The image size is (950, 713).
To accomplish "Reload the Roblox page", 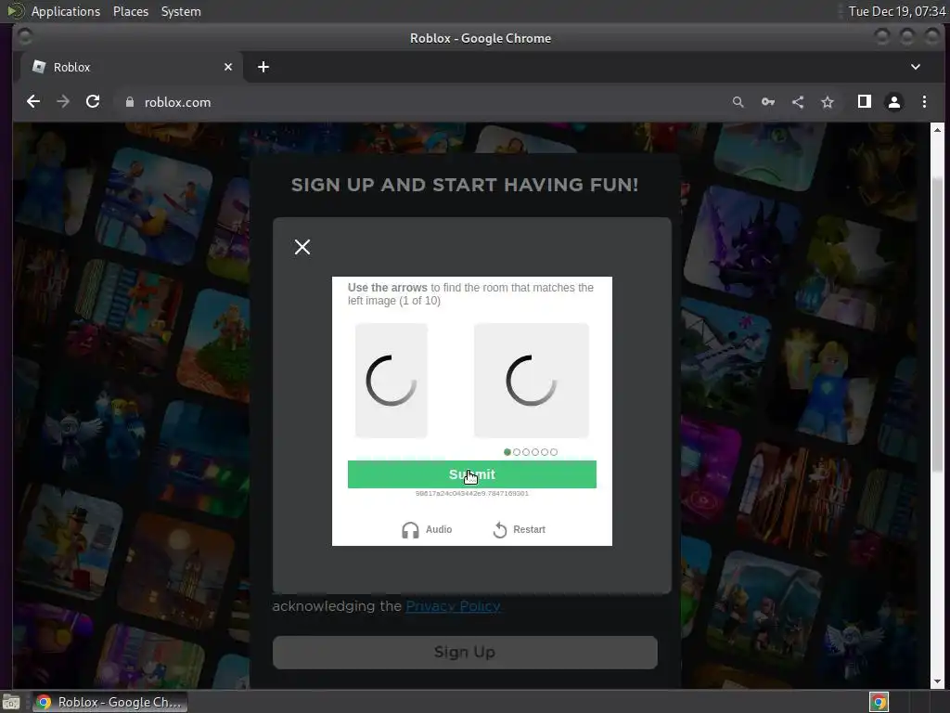I will [93, 102].
